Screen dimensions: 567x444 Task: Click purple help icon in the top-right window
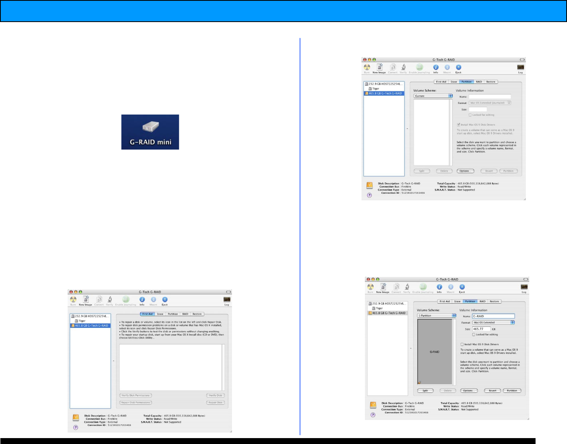pyautogui.click(x=369, y=195)
